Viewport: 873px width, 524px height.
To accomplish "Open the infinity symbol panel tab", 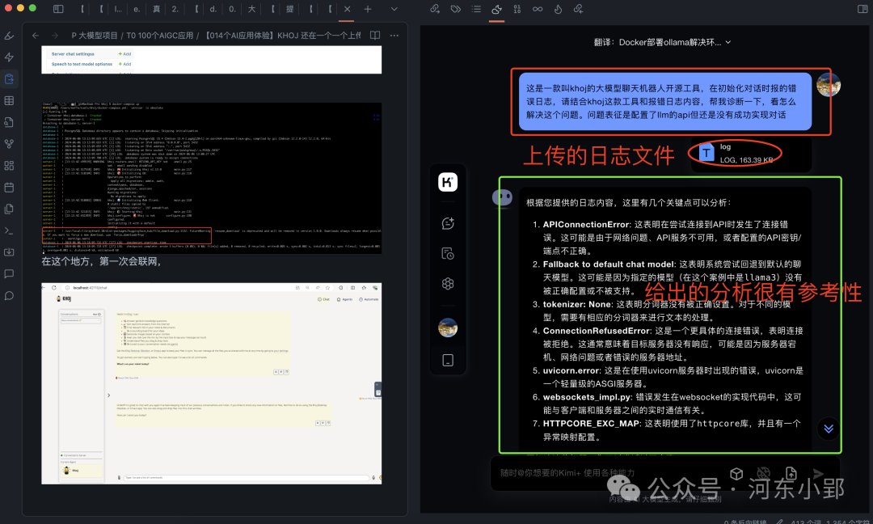I will click(538, 9).
